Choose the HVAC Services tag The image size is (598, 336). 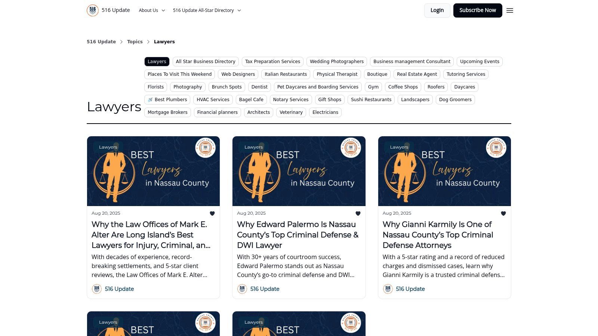(213, 100)
